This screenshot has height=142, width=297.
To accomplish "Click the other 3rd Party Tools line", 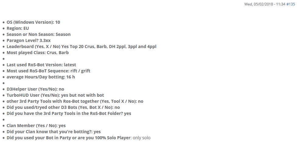I will tap(75, 101).
